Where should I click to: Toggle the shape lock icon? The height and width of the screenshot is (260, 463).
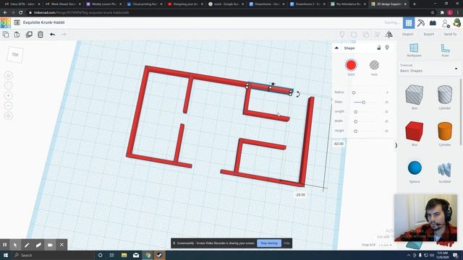point(379,48)
